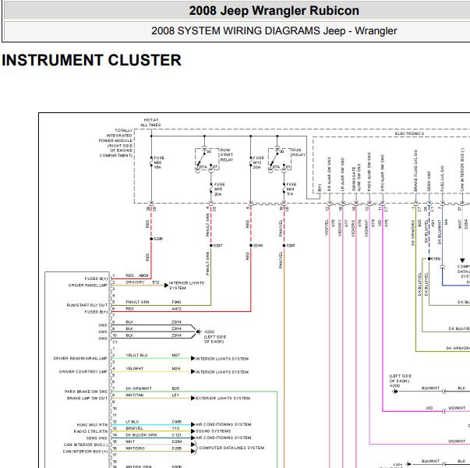Image resolution: width=470 pixels, height=468 pixels.
Task: Click the "DRIVER COURTESY LMP" pin label
Action: point(83,371)
